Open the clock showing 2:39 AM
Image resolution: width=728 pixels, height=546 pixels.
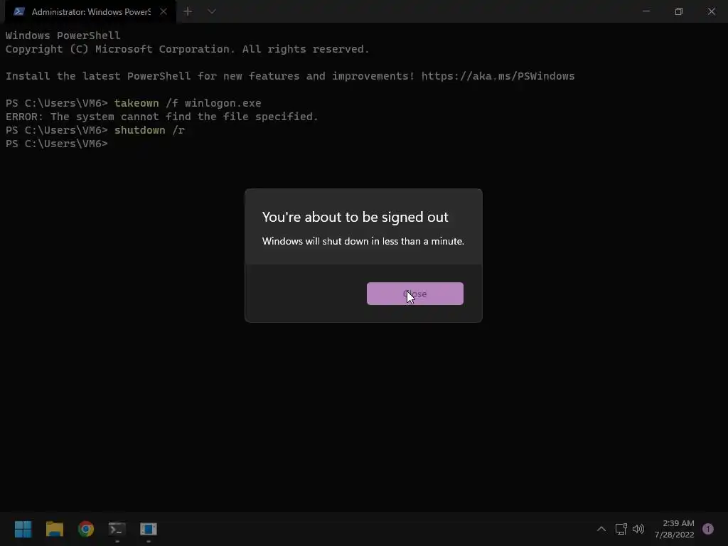[674, 529]
